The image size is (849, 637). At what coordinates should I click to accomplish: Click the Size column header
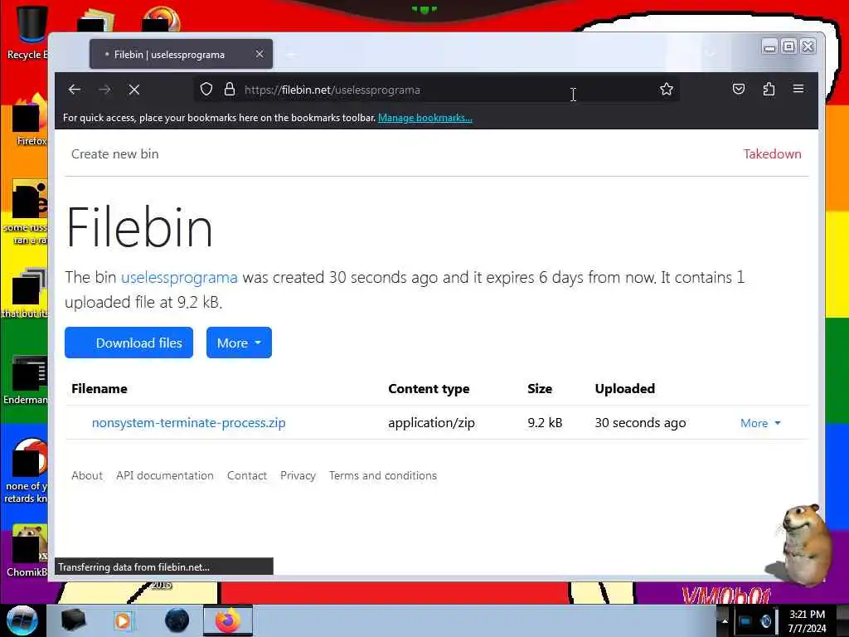coord(540,388)
